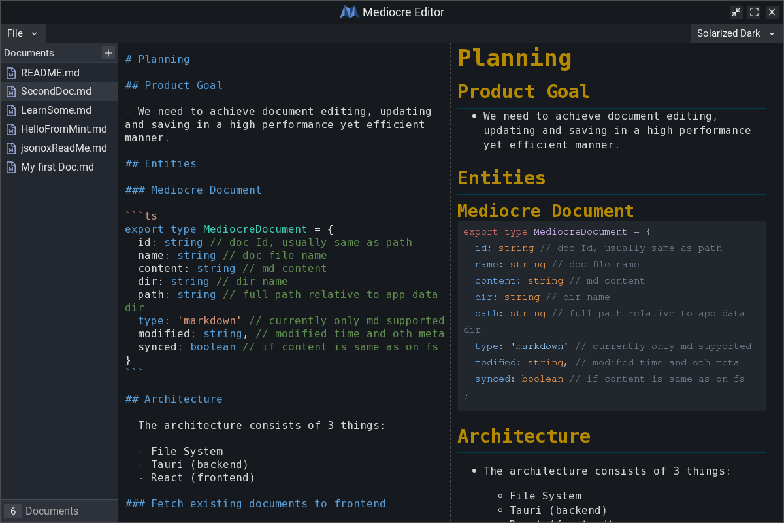The image size is (784, 523).
Task: Click the 'export type MediocreDocument' editor line
Action: (229, 229)
